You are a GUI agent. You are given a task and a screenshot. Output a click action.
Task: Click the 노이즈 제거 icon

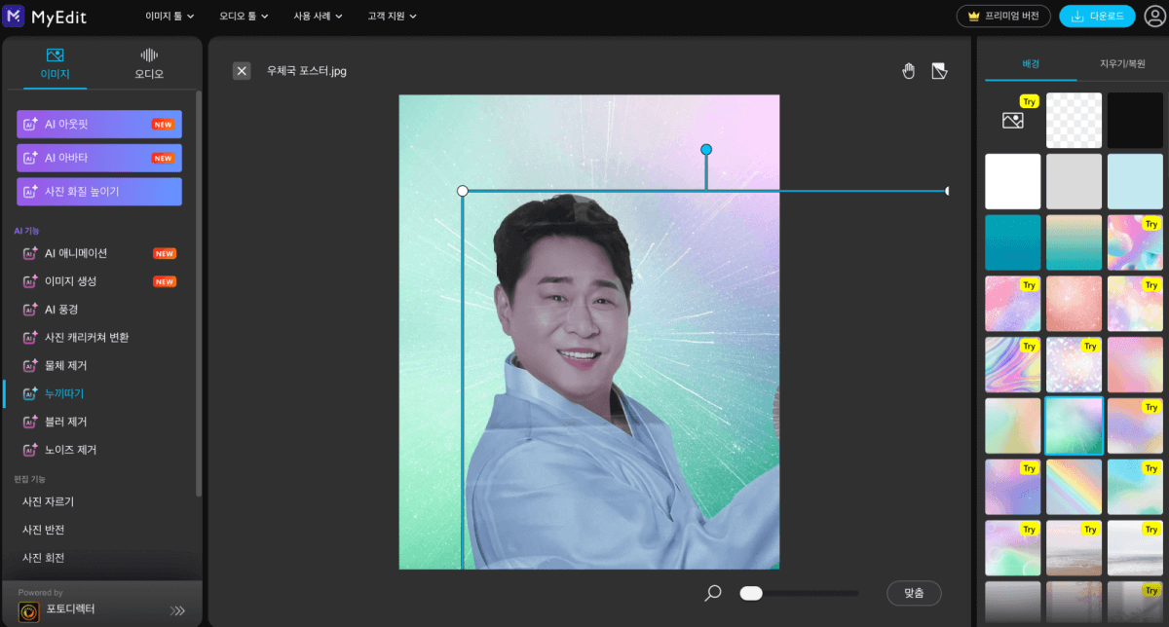pos(30,451)
